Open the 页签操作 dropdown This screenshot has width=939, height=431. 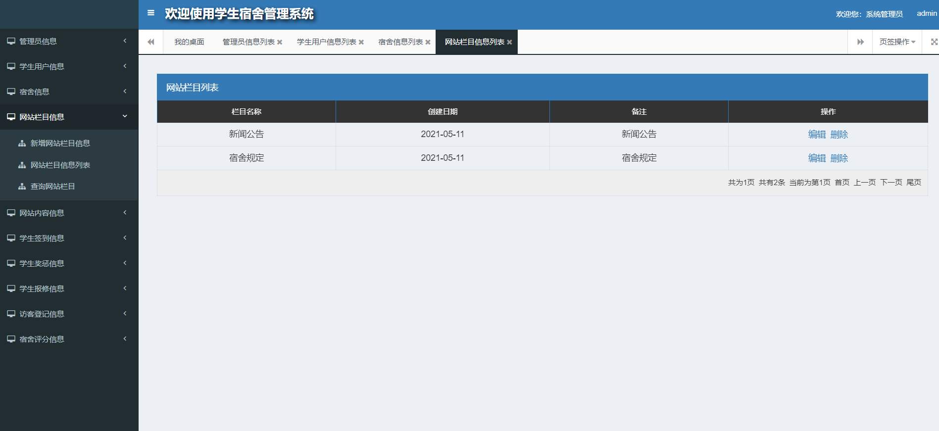[x=897, y=42]
